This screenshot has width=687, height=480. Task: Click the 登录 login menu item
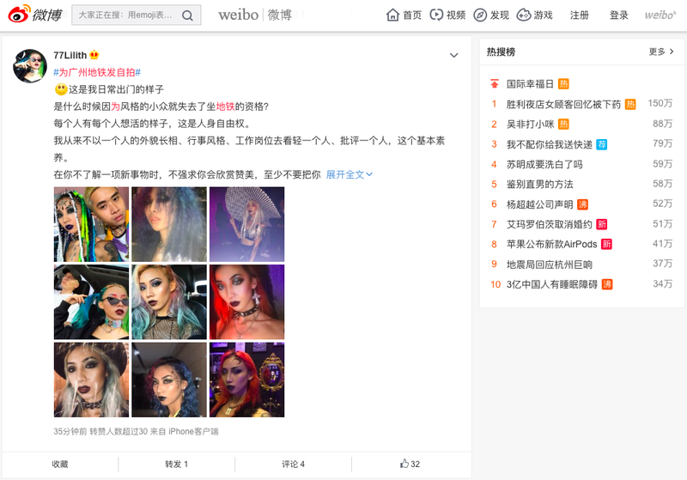618,15
